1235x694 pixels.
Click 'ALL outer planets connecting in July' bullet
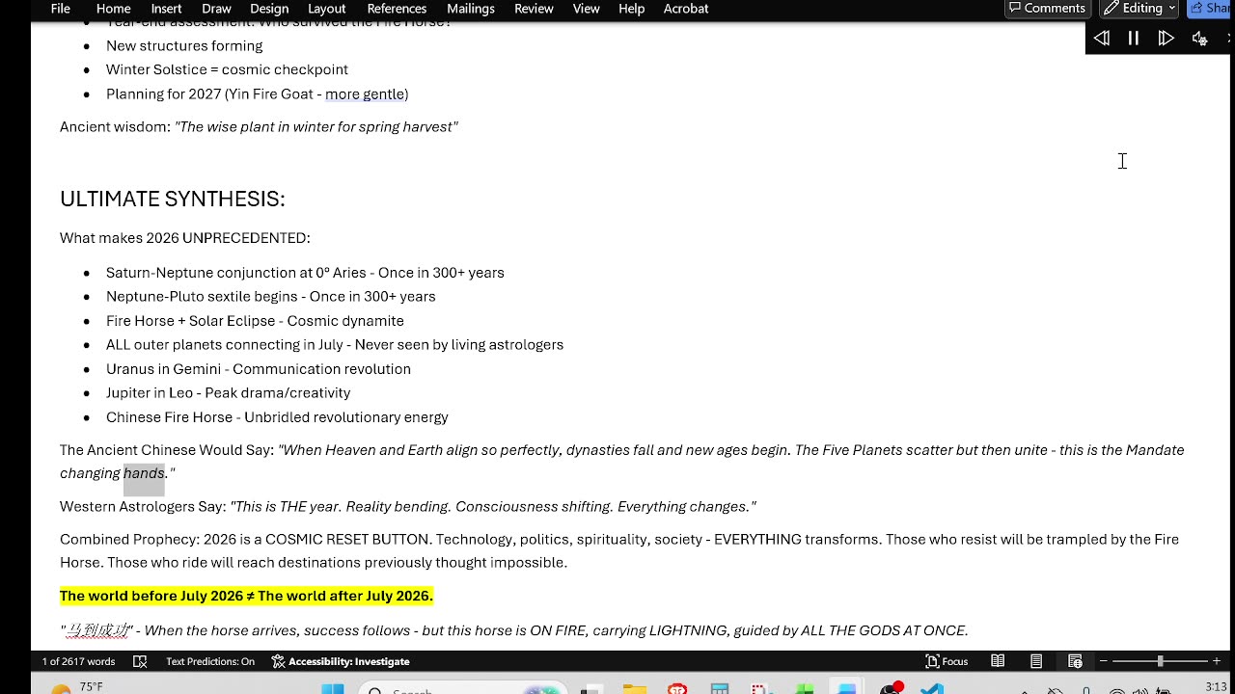335,345
